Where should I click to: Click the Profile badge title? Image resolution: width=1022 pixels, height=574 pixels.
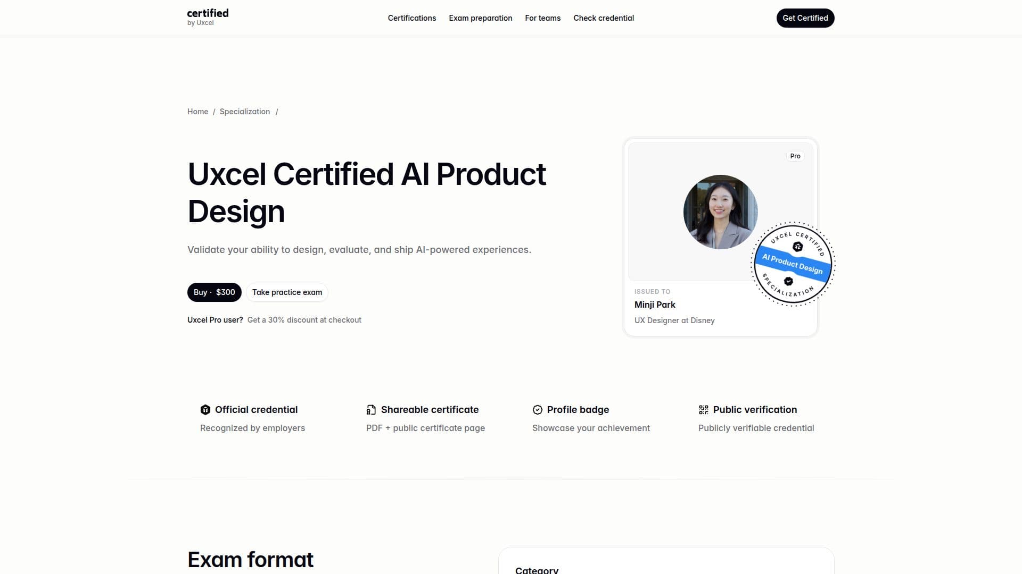click(x=578, y=410)
